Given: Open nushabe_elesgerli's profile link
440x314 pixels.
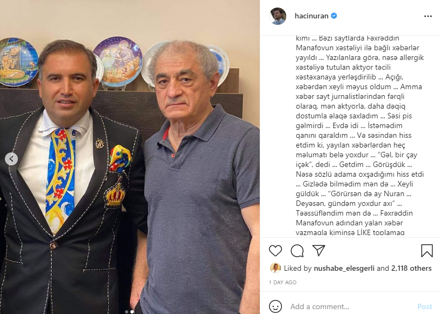Looking at the screenshot, I should coord(344,269).
